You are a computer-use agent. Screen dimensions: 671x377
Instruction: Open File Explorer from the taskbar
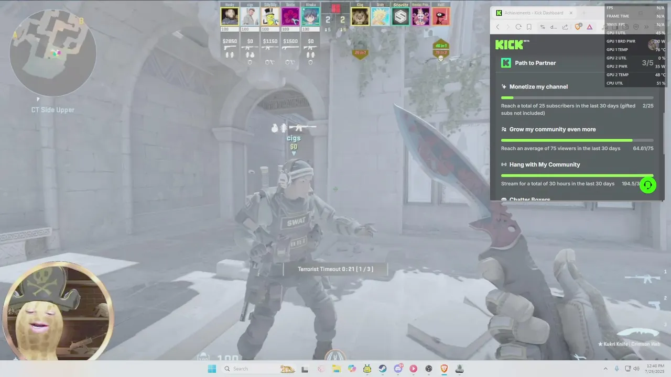point(336,369)
